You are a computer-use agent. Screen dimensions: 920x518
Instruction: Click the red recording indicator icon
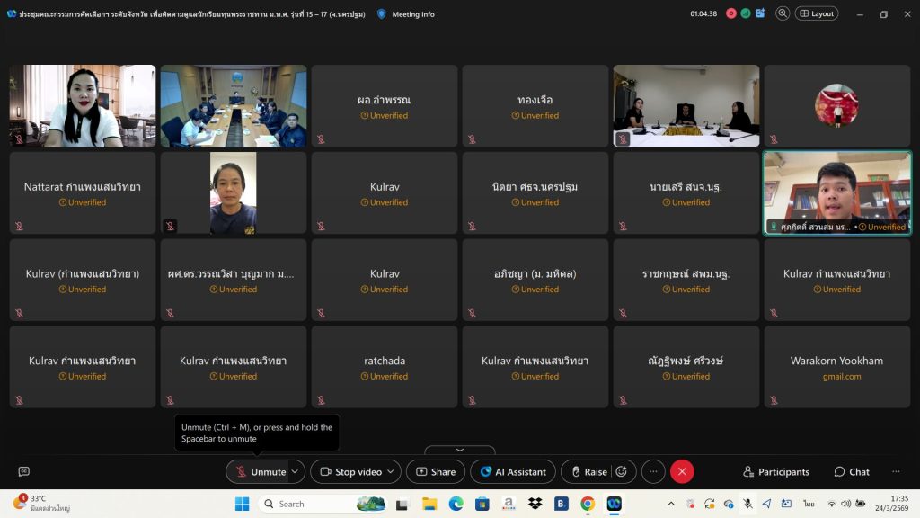pyautogui.click(x=731, y=13)
